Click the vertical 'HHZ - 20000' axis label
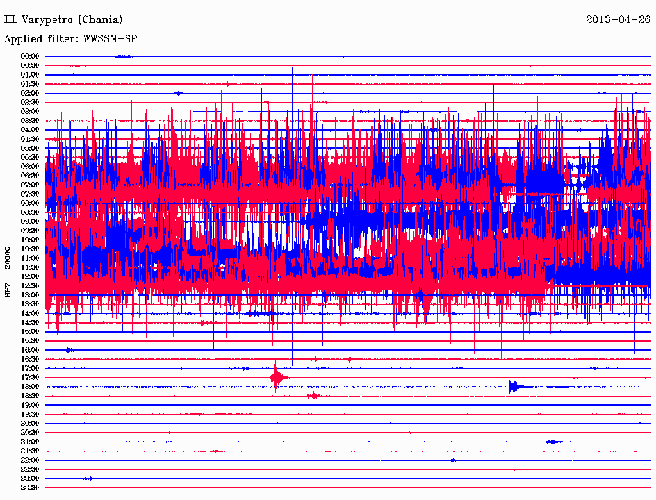656x500 pixels. pyautogui.click(x=8, y=272)
